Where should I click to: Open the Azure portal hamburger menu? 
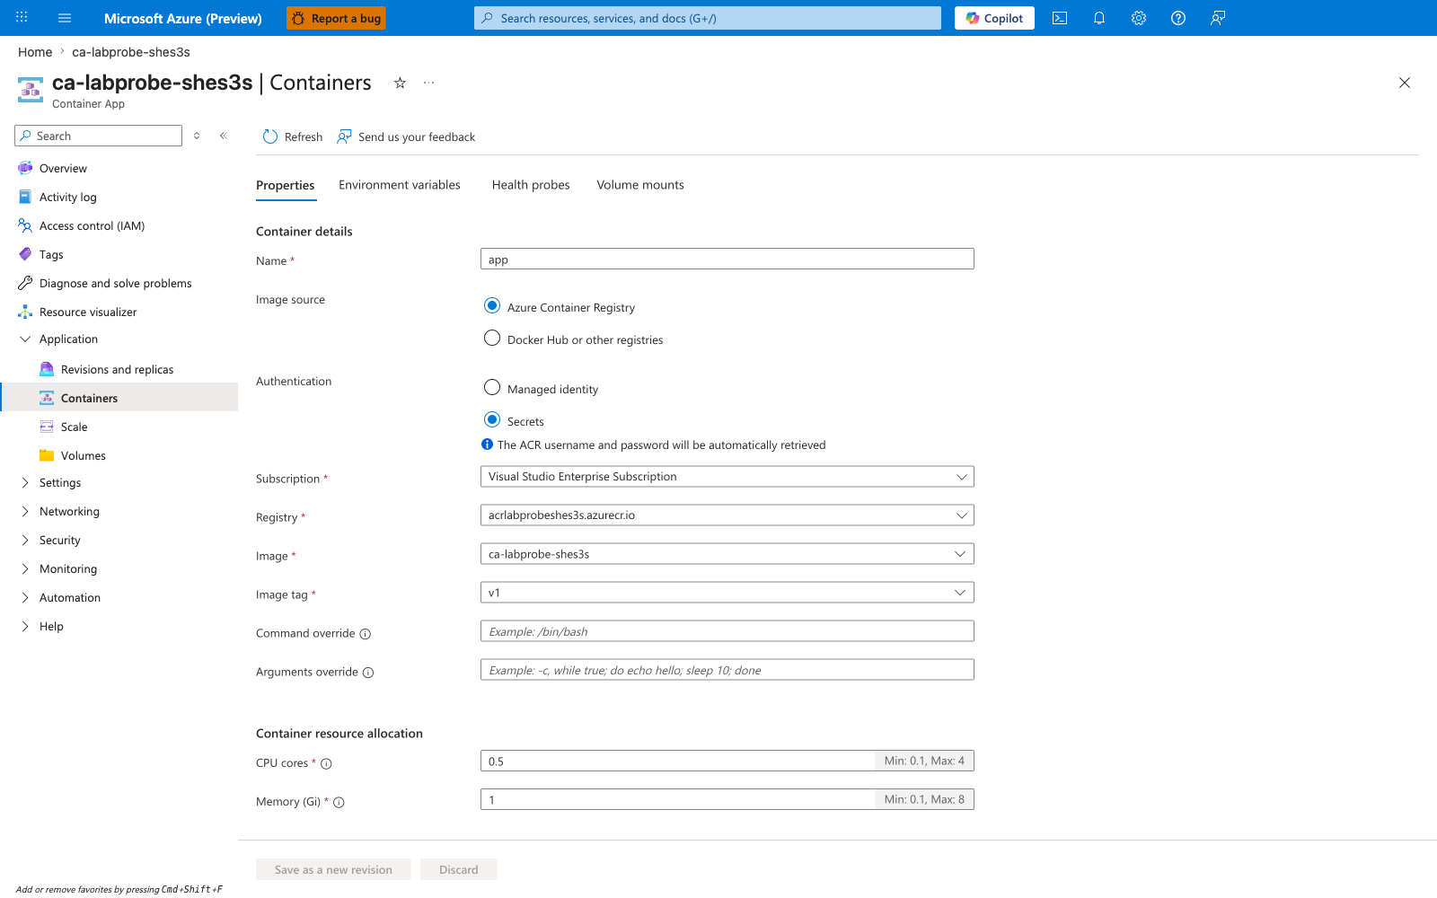tap(65, 18)
